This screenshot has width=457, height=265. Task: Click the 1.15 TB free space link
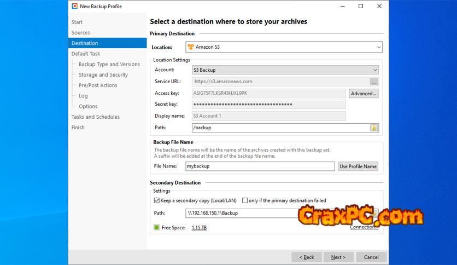pos(199,227)
